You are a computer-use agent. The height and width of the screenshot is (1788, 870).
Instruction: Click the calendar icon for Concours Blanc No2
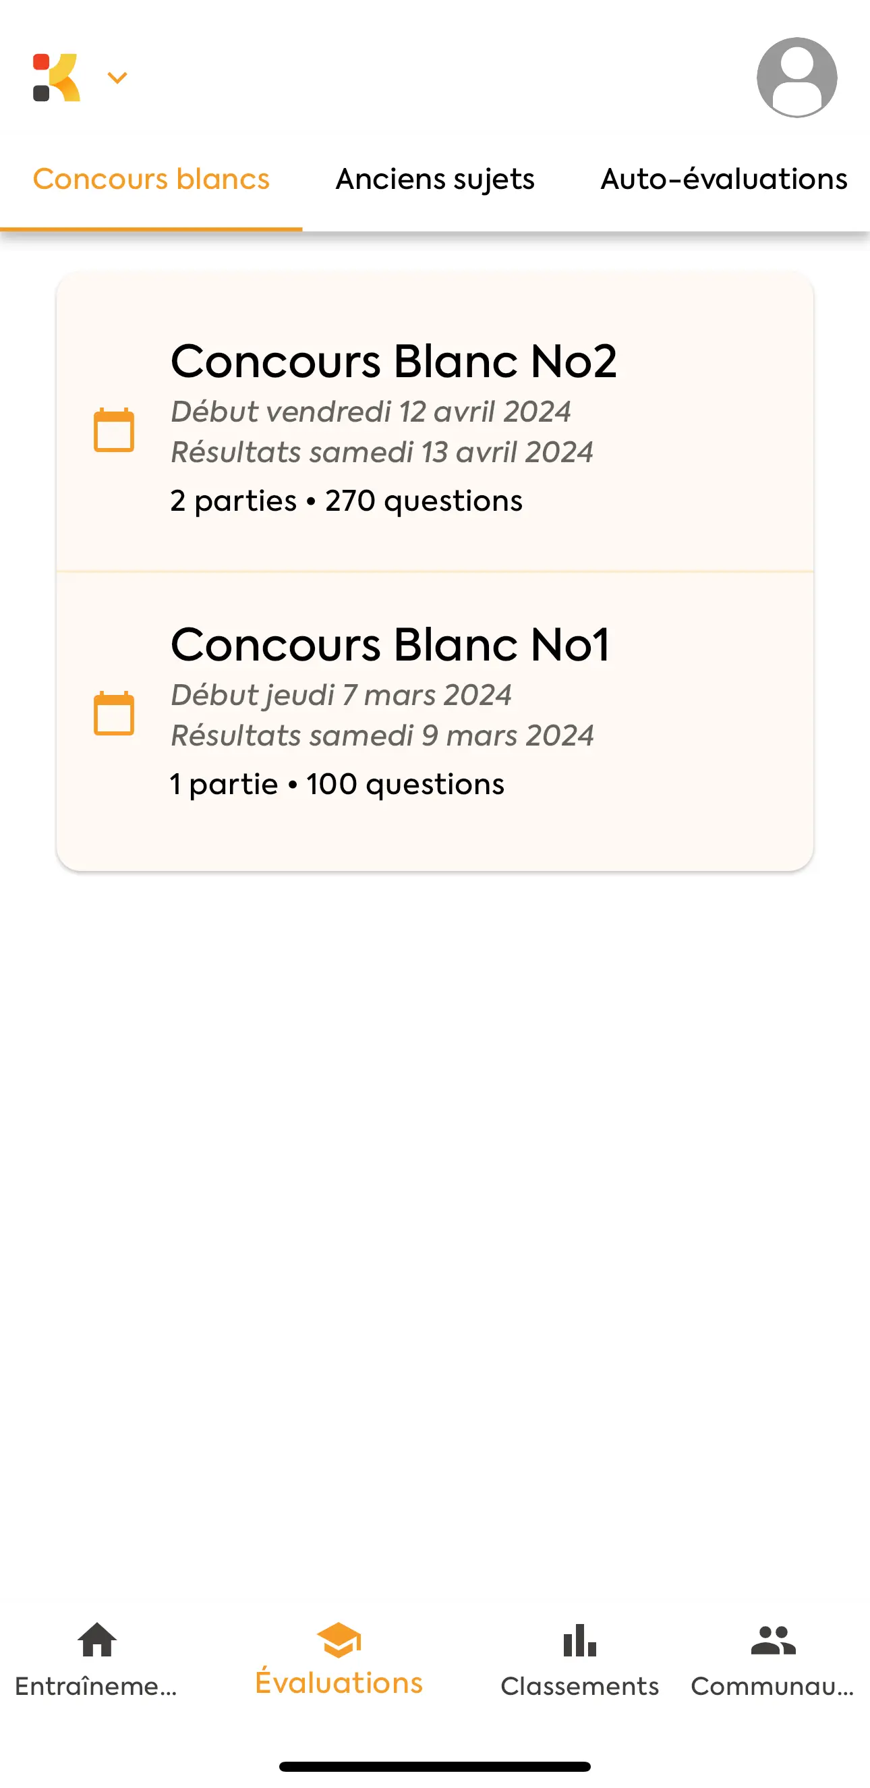pos(114,430)
